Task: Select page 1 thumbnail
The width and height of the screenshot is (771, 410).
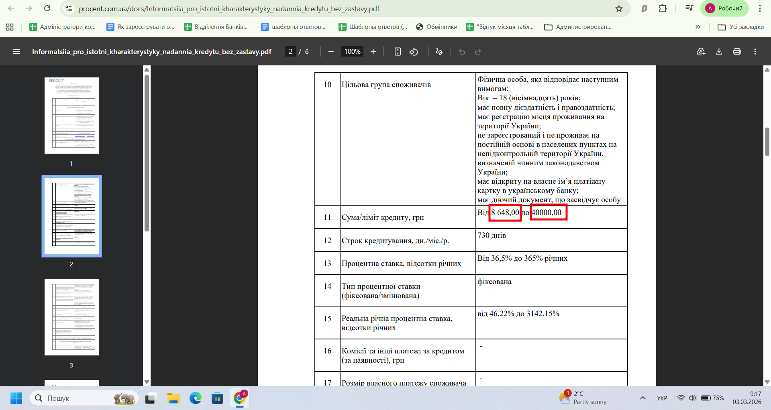Action: tap(71, 116)
